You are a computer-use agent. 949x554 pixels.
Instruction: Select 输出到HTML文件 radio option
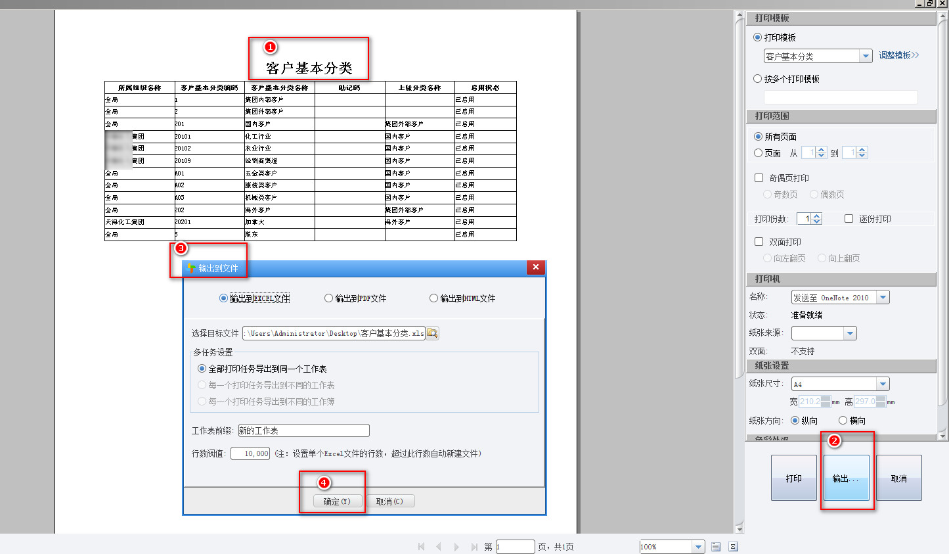click(x=433, y=298)
